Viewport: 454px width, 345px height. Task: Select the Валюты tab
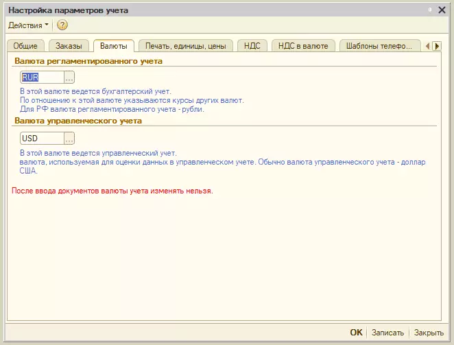click(x=113, y=46)
